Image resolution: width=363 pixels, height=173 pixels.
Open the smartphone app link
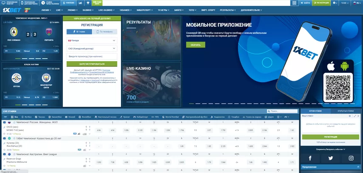29,3
